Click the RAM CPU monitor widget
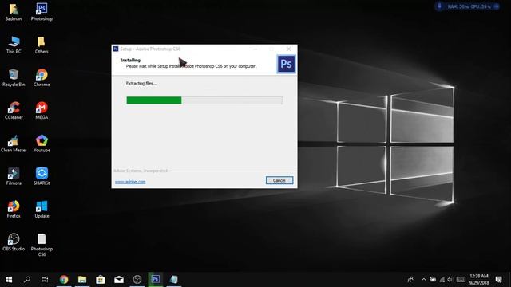511x287 pixels. coord(468,6)
